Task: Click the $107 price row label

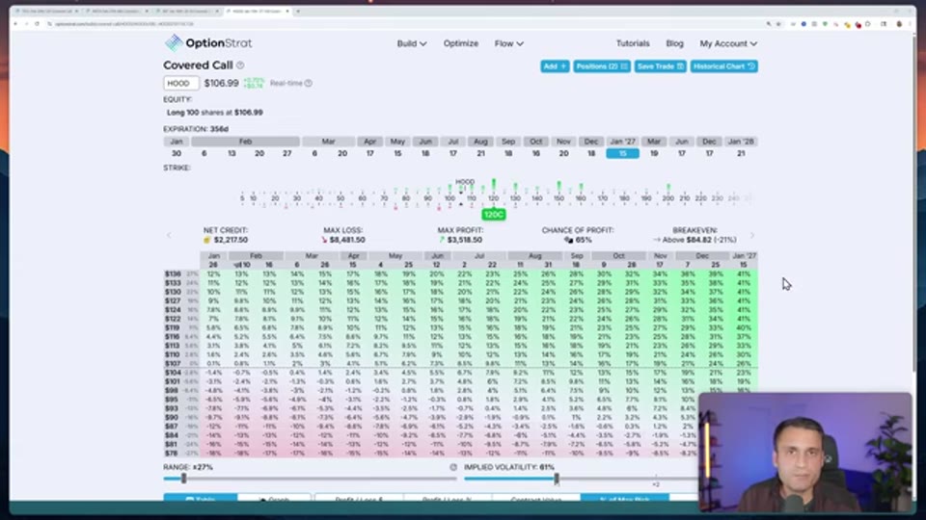Action: pyautogui.click(x=173, y=364)
